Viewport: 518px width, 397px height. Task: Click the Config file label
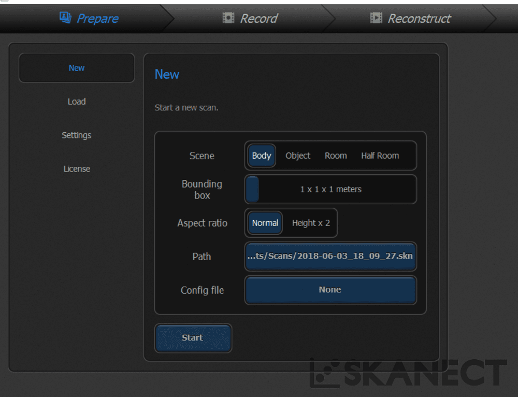click(x=202, y=290)
